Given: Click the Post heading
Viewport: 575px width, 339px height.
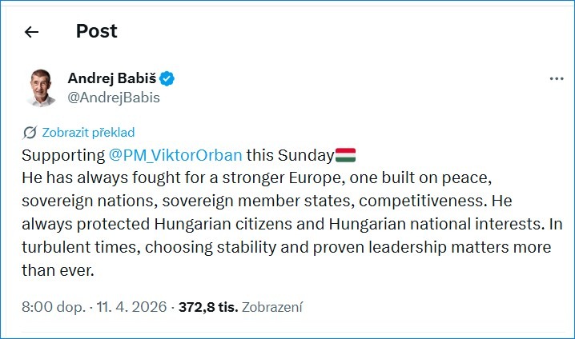Looking at the screenshot, I should [x=96, y=31].
